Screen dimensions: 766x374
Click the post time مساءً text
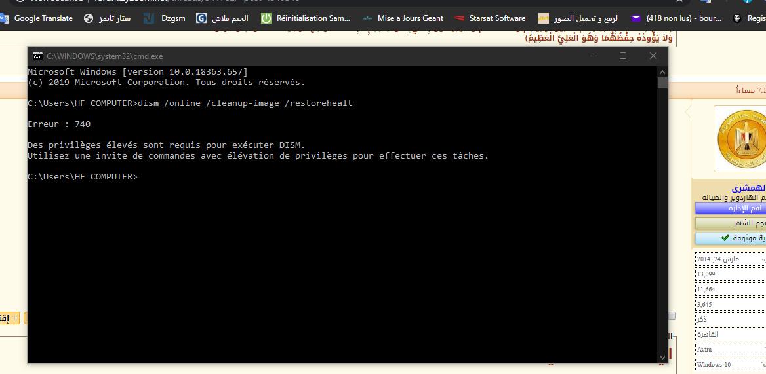[746, 90]
